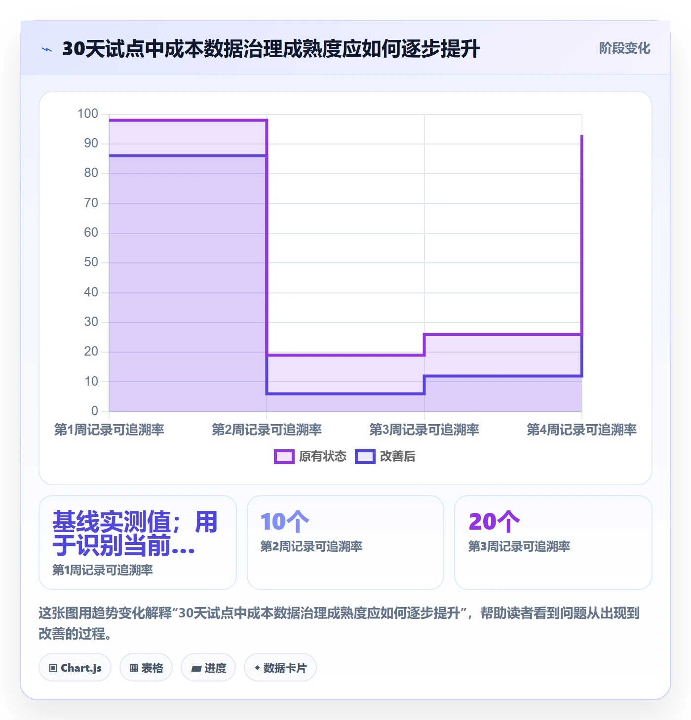Select the 数据卡片 tag chip
691x720 pixels.
[280, 668]
